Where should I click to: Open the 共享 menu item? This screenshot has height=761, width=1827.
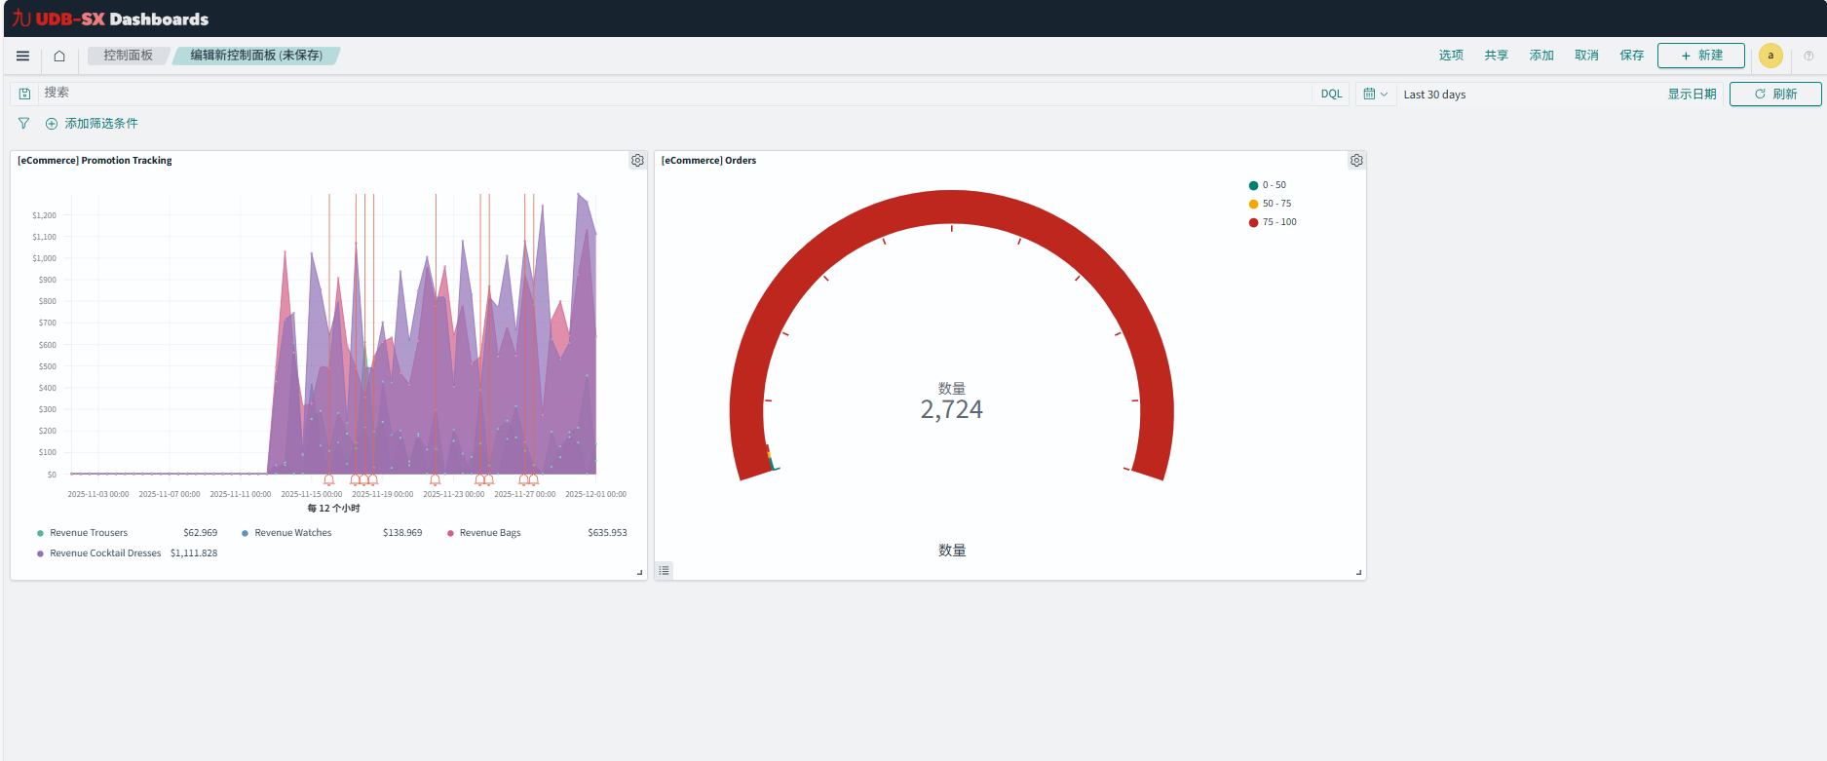click(1496, 56)
